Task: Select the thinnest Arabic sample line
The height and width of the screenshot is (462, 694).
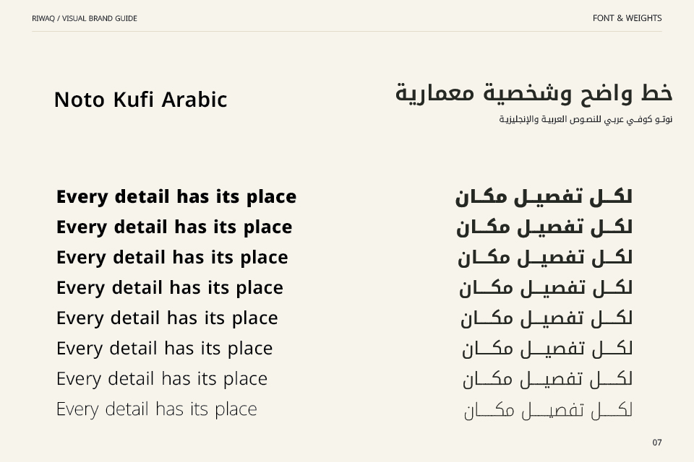Action: [548, 410]
